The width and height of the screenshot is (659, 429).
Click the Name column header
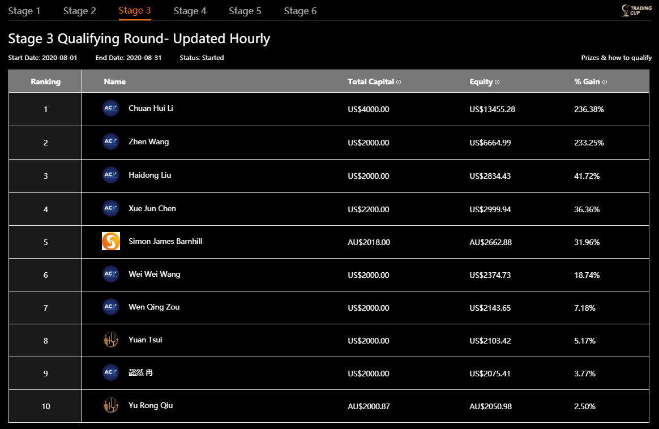click(x=114, y=81)
